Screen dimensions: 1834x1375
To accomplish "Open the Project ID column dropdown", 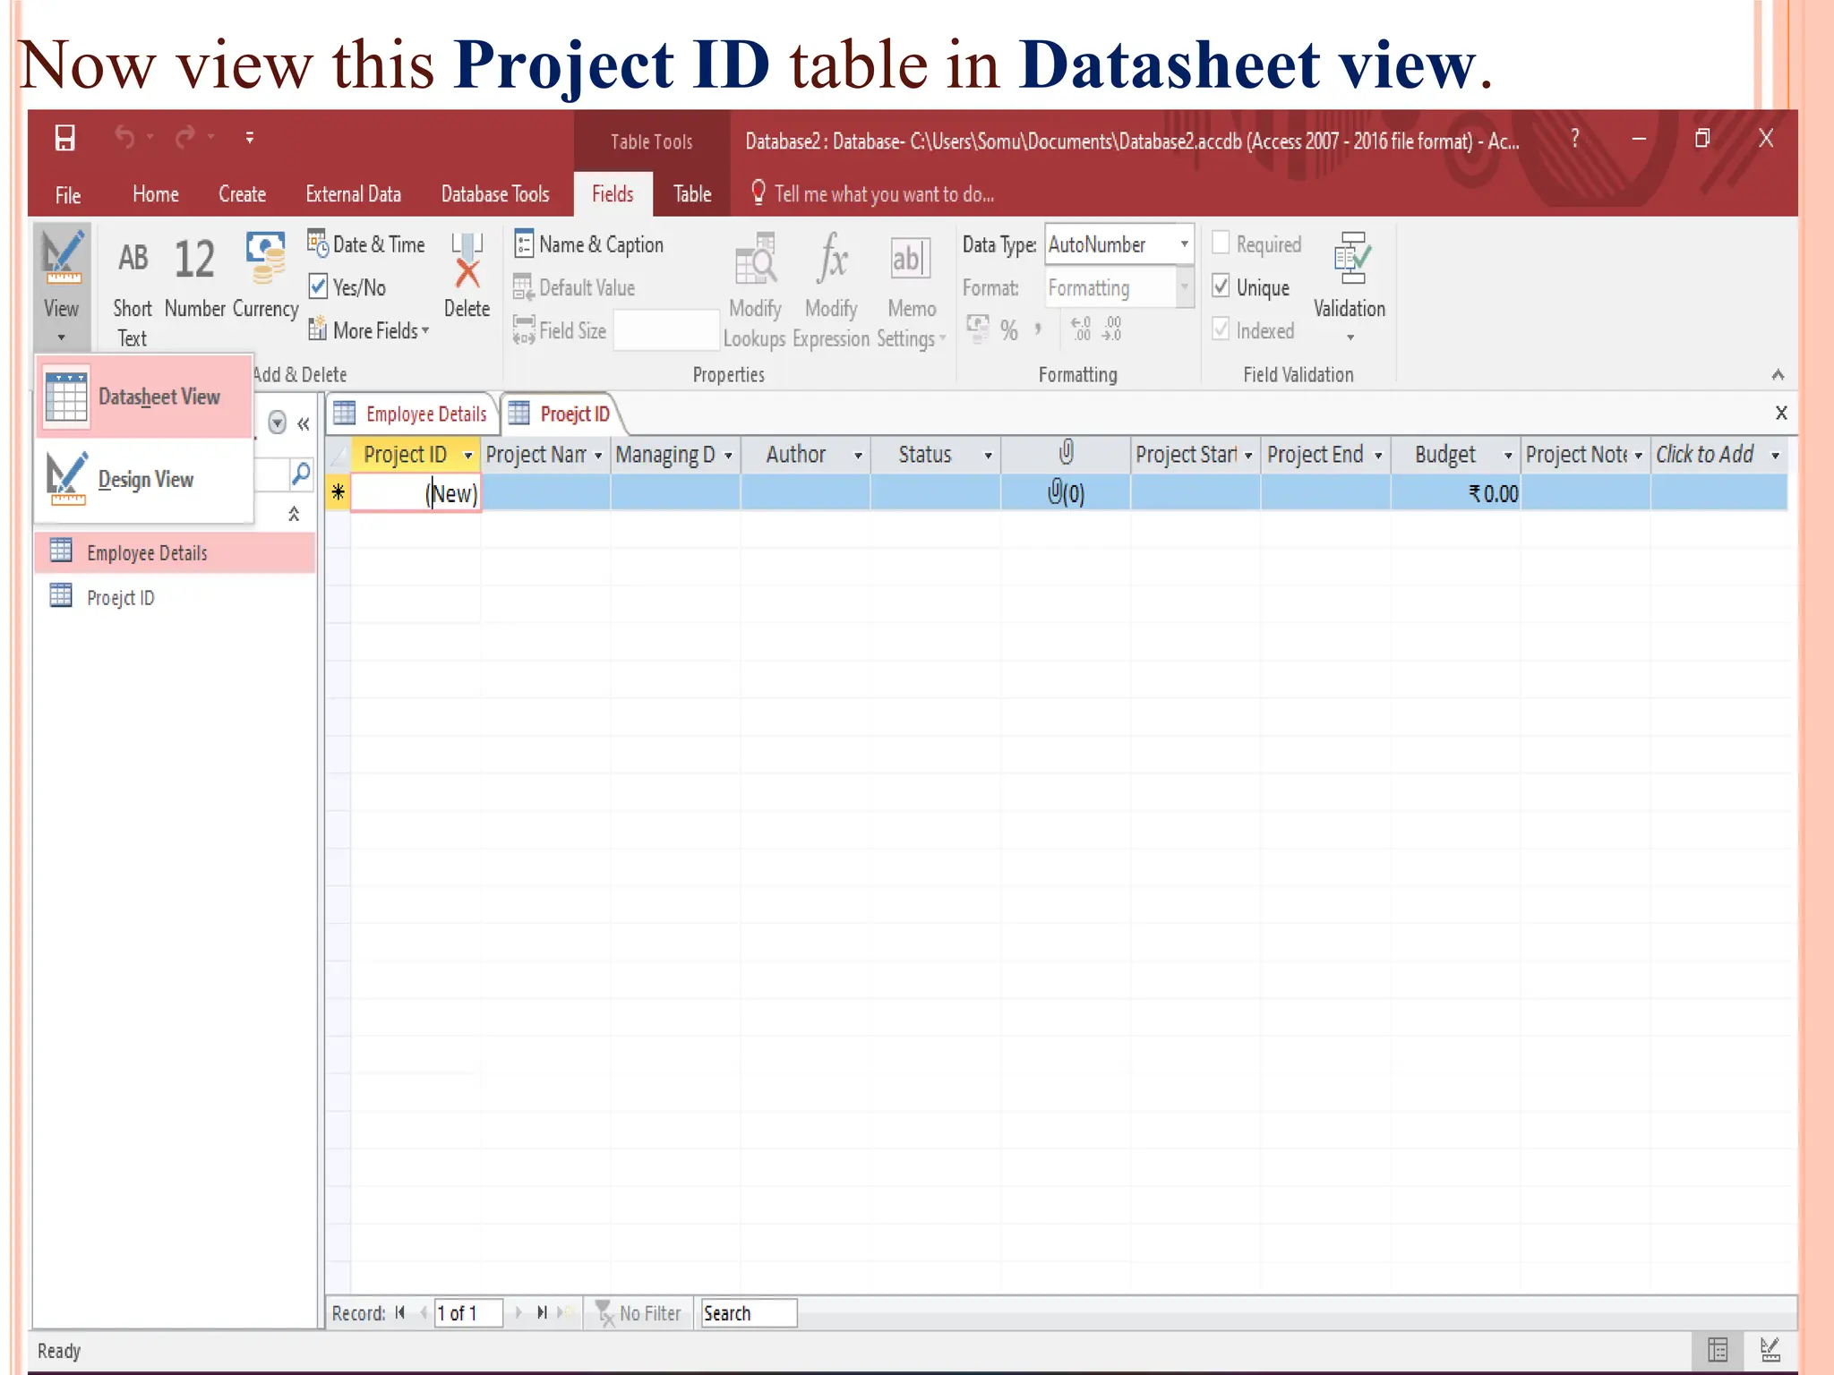I will (x=467, y=456).
